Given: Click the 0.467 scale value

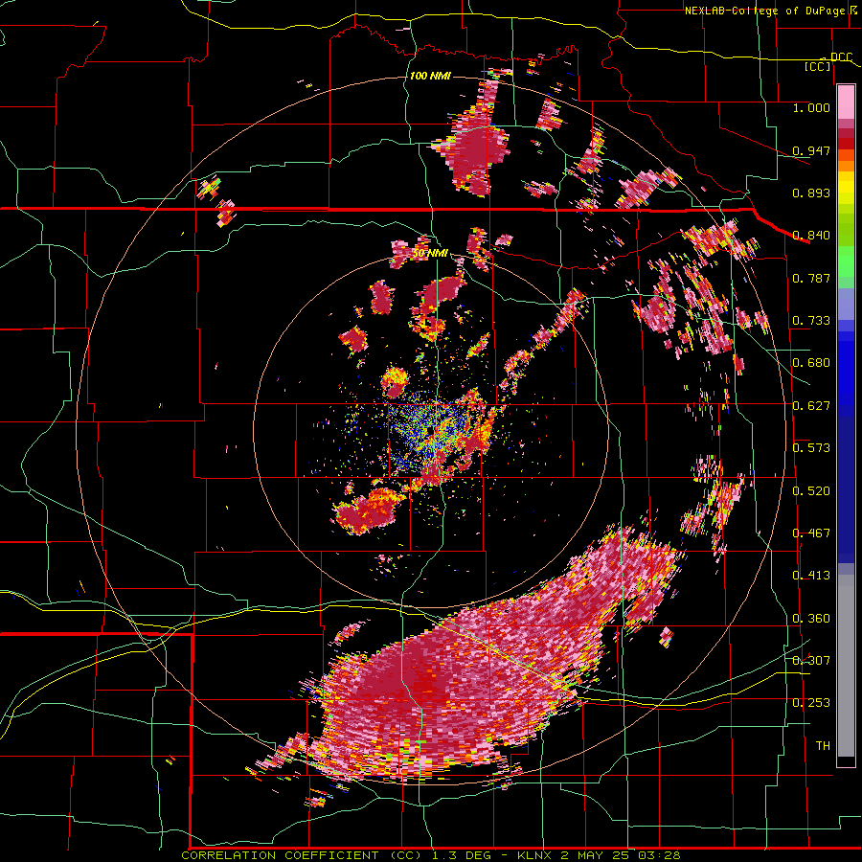Looking at the screenshot, I should (x=811, y=533).
